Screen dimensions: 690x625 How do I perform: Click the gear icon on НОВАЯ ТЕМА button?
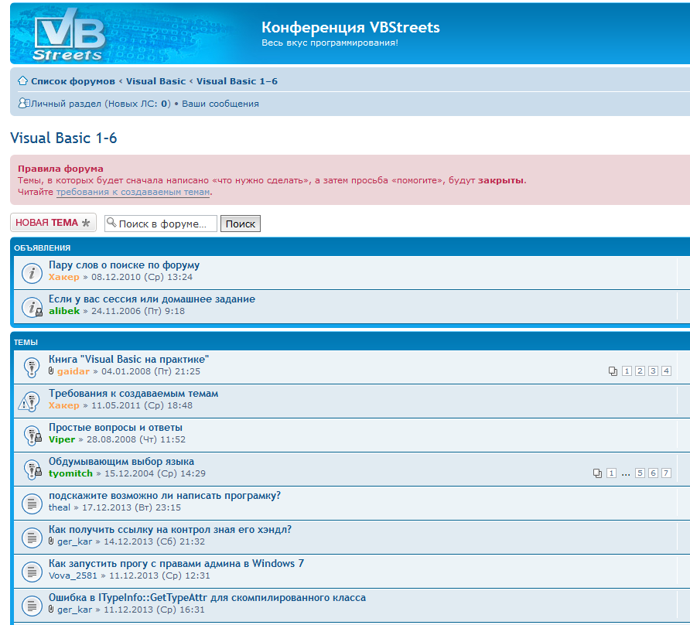(86, 223)
